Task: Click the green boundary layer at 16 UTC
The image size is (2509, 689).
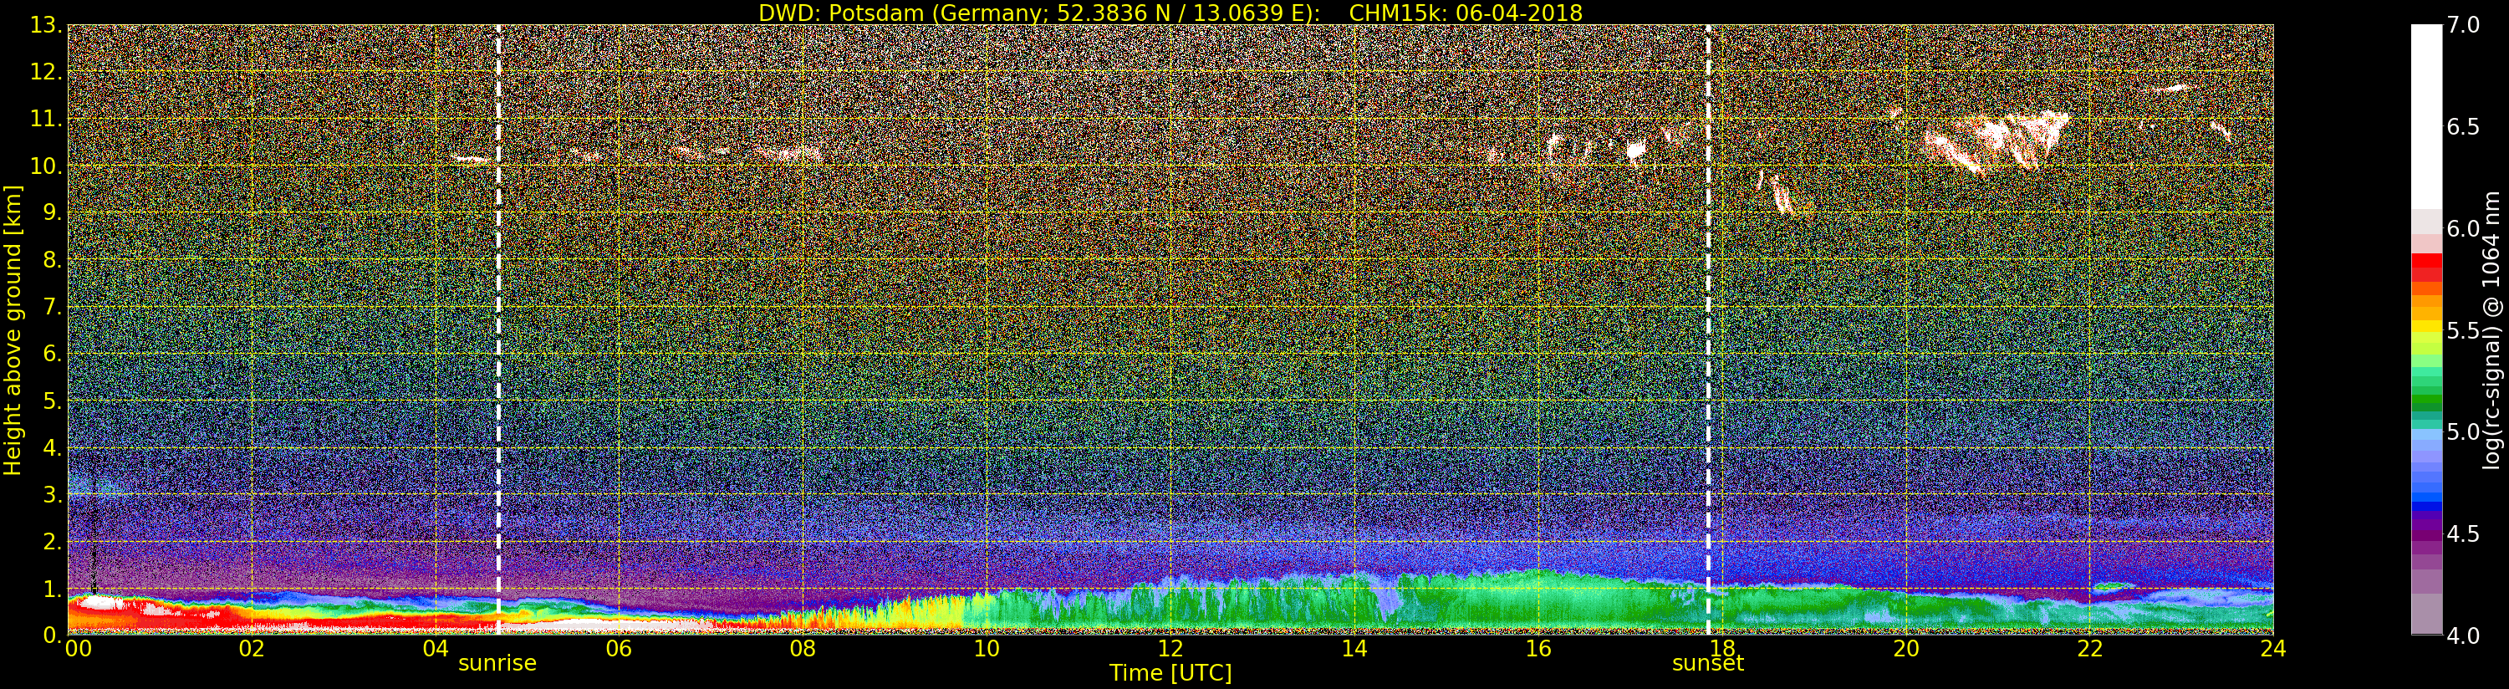Action: [1538, 600]
